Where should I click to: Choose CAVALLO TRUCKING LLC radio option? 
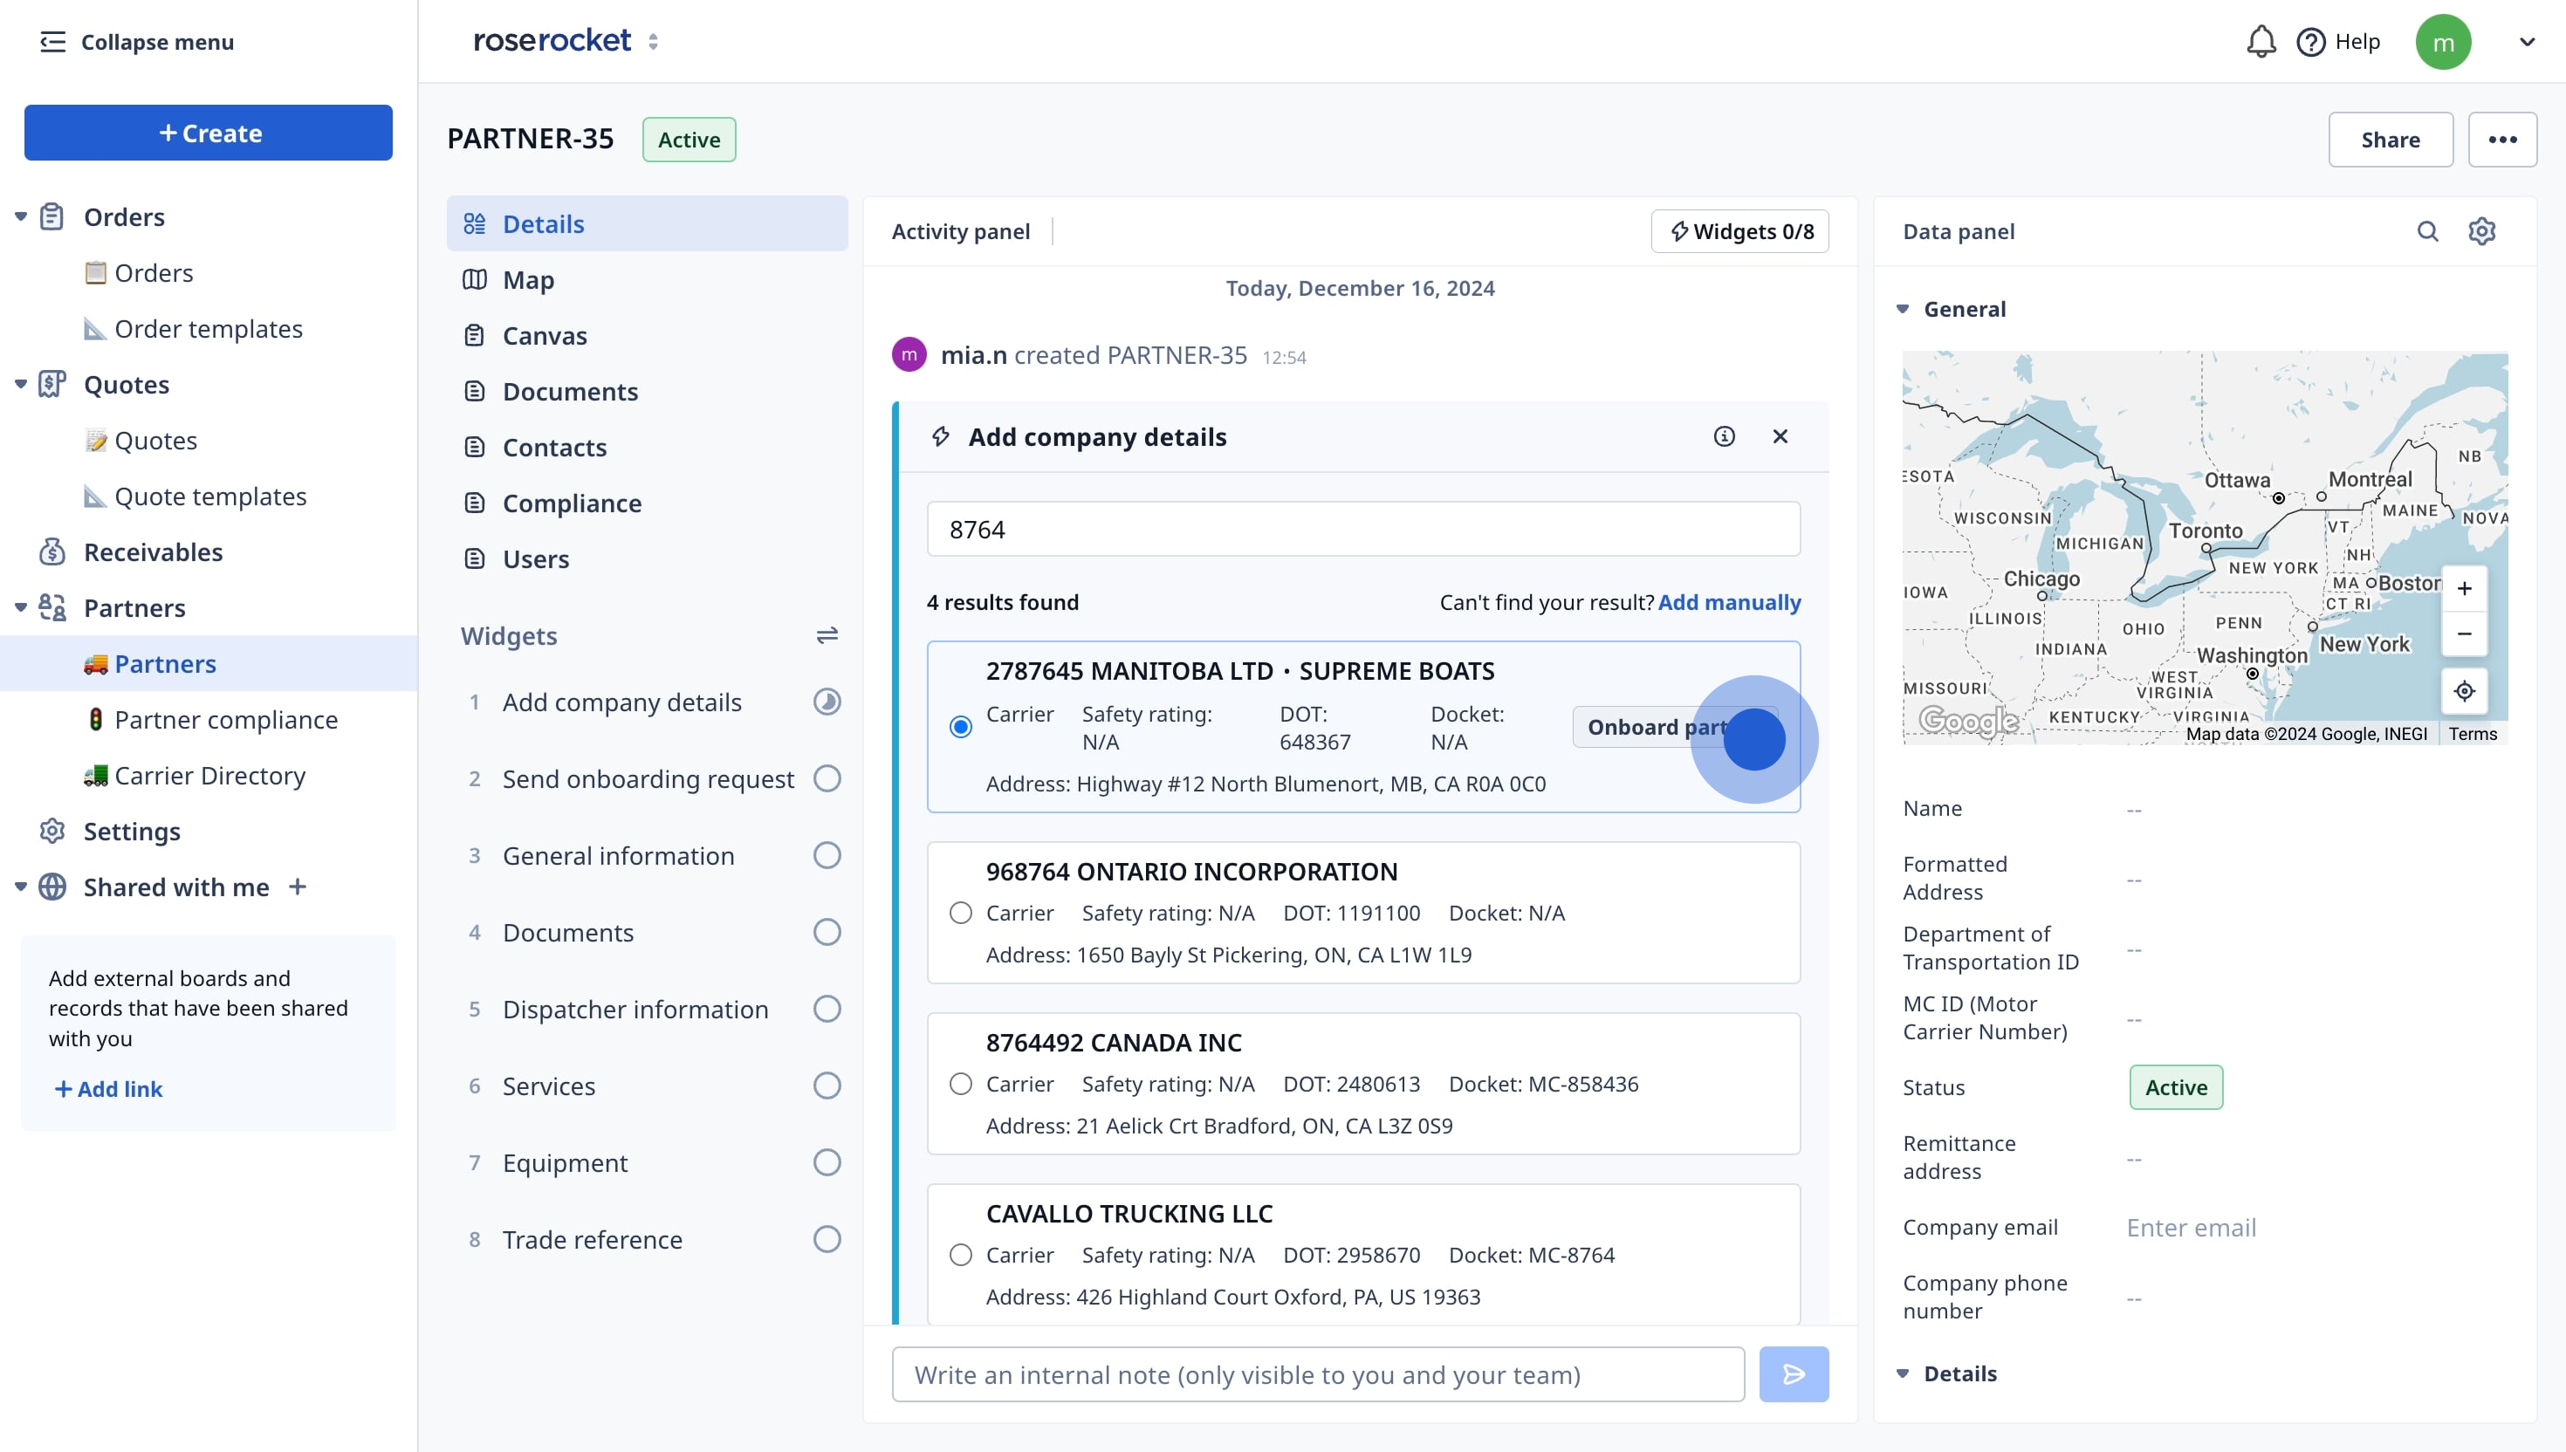960,1255
